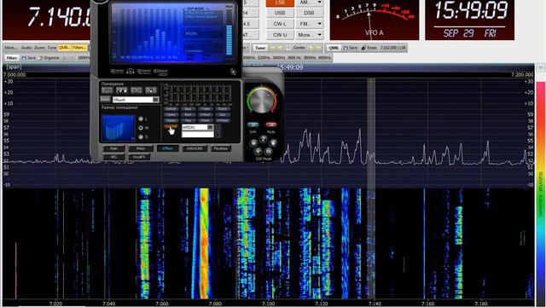Switch to the Mixer tab in audio panel
Screen dimensions: 546x307
point(141,148)
